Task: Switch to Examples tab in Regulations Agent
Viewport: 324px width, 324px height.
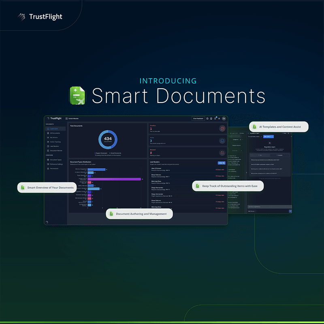Action: click(279, 155)
